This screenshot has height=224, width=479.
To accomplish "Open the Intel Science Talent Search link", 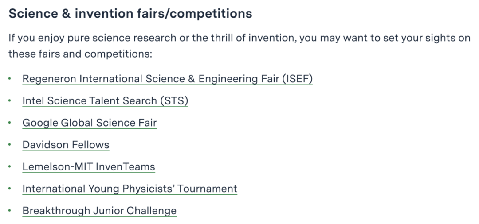I will click(x=105, y=101).
